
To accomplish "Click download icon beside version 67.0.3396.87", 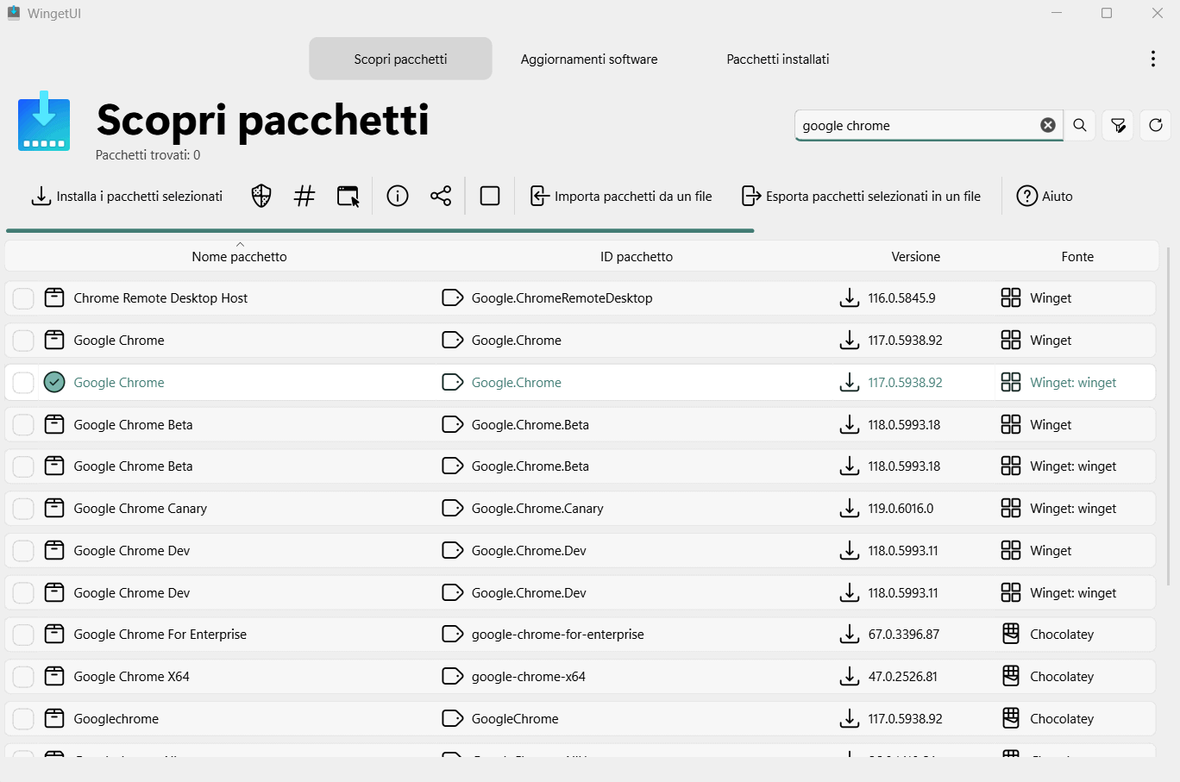I will 850,635.
